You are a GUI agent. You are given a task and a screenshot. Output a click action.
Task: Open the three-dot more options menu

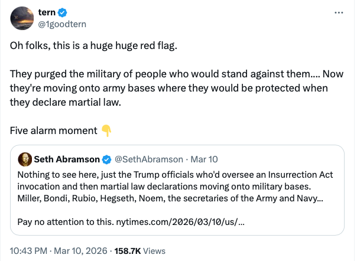[338, 12]
